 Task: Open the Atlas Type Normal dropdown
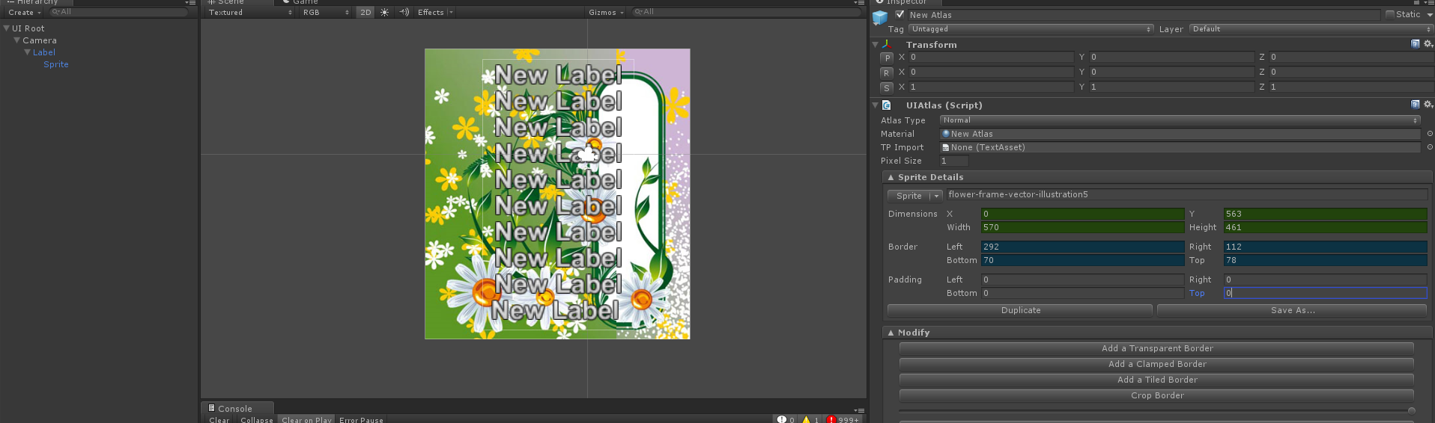[x=1180, y=120]
